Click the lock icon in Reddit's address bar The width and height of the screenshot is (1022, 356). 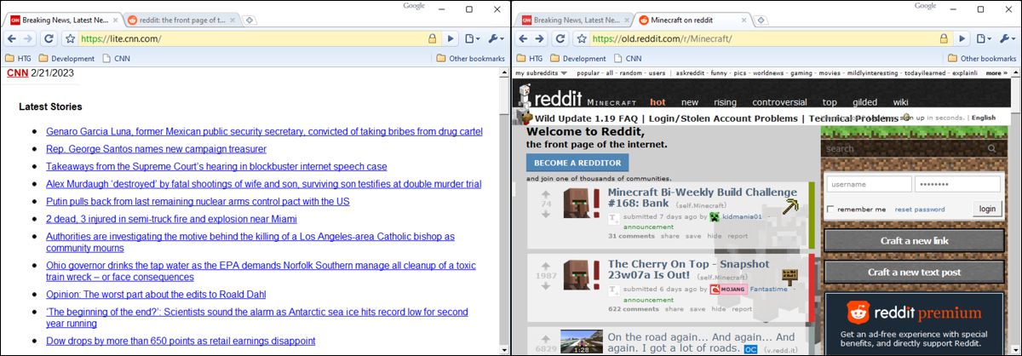tap(943, 38)
